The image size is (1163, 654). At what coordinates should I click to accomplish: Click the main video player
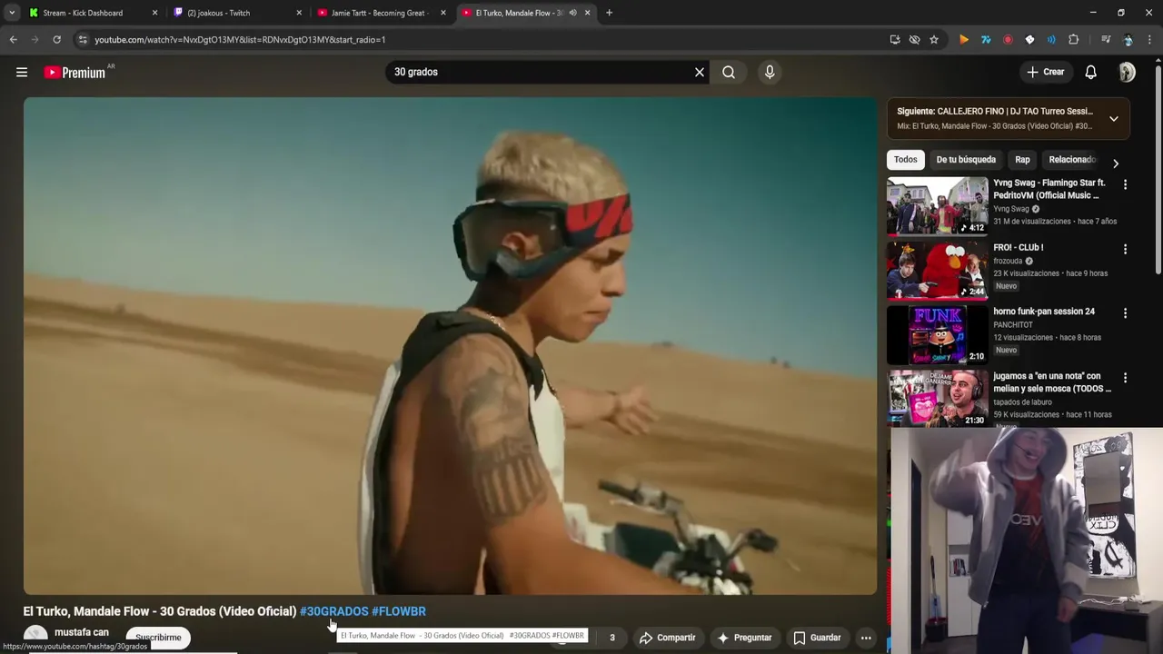[x=450, y=346]
